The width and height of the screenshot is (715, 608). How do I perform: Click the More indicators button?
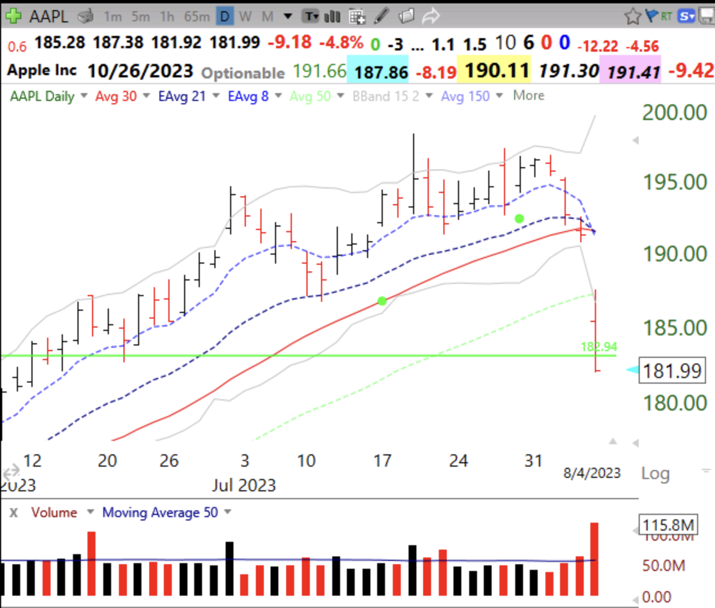click(x=529, y=95)
